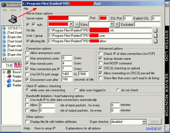Open 'Explainations for all options' help
The width and height of the screenshot is (170, 133).
click(83, 128)
